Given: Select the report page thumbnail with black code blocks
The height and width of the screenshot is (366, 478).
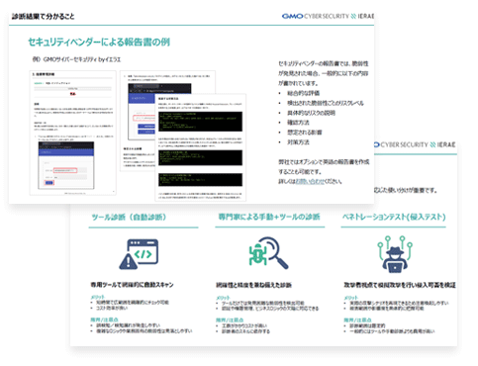Looking at the screenshot, I should pos(201,147).
